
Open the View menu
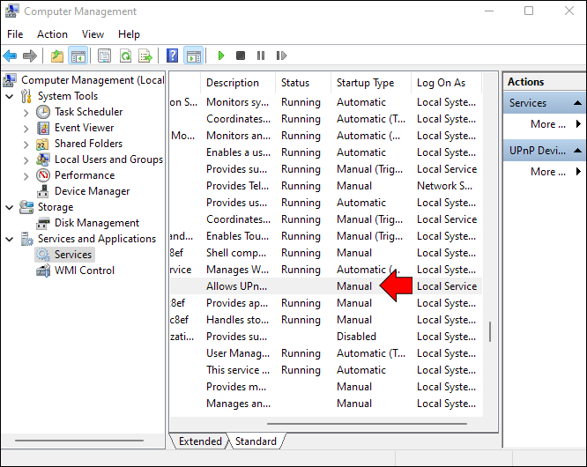tap(93, 34)
